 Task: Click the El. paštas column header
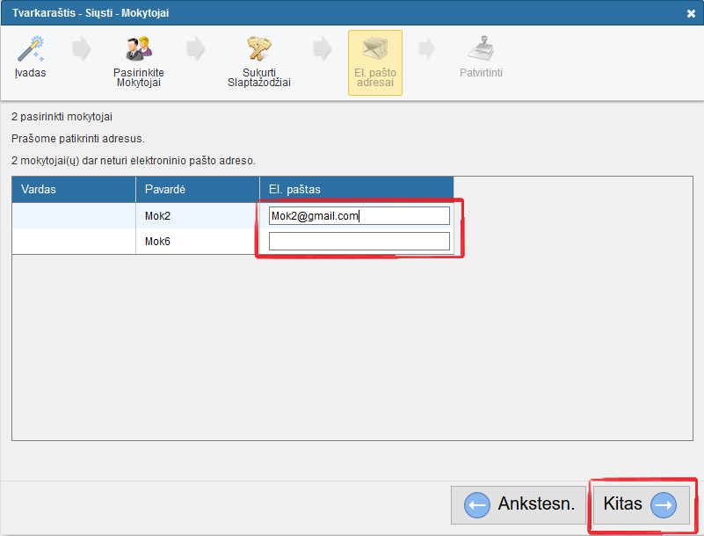356,189
